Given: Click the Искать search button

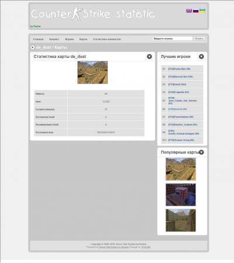Looking at the screenshot, I should pos(199,39).
